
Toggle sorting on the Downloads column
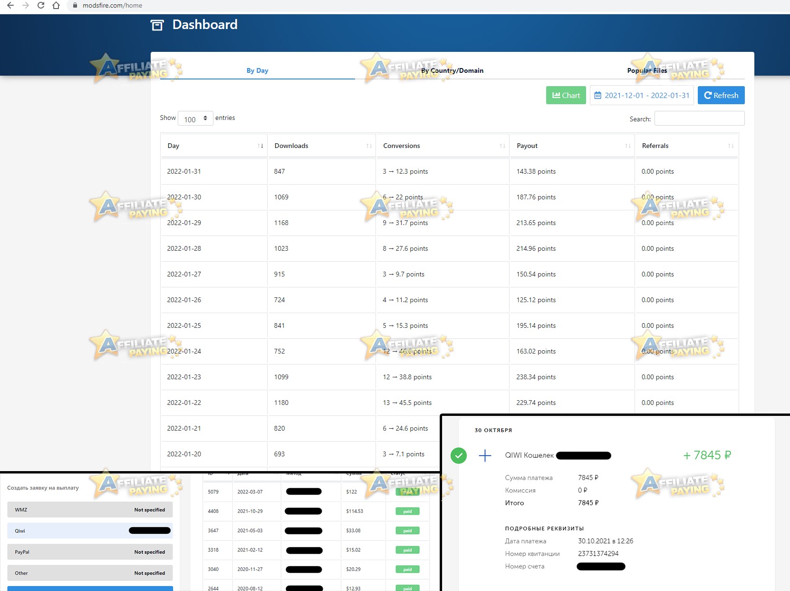point(368,146)
